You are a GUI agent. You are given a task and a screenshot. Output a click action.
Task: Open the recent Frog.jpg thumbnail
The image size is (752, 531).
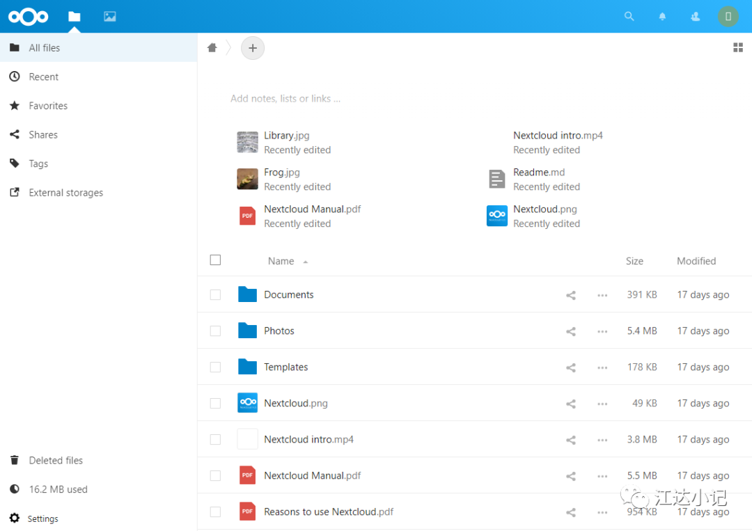pos(247,180)
